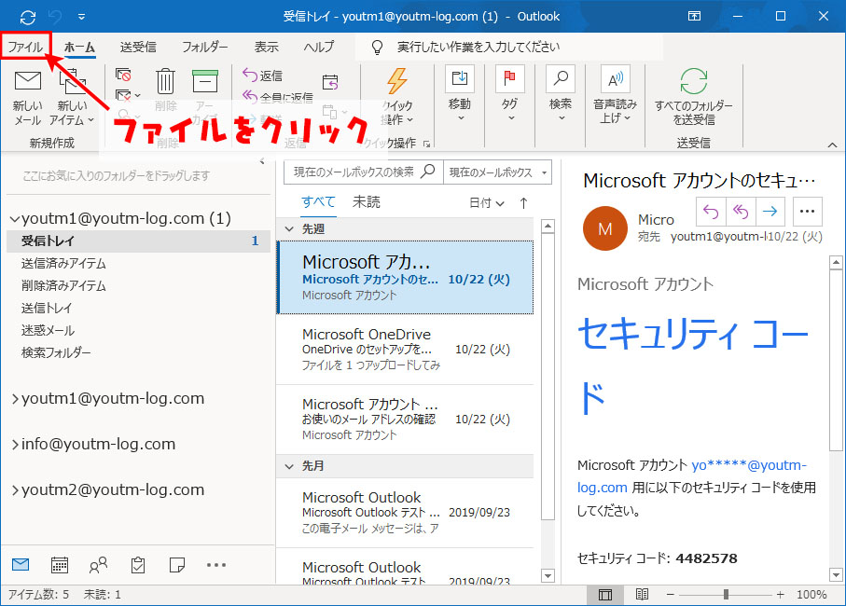Open the 検索 magnifier dropdown in ribbon

(x=561, y=94)
